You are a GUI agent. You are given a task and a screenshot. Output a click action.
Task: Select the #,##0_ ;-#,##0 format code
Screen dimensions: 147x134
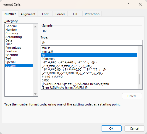(89, 77)
